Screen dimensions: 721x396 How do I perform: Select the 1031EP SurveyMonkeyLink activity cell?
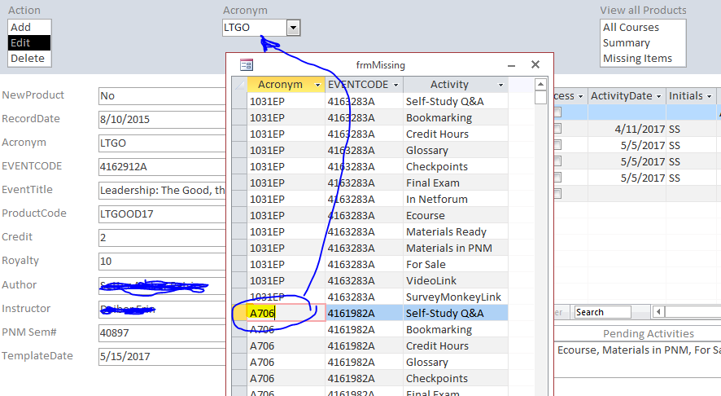456,297
